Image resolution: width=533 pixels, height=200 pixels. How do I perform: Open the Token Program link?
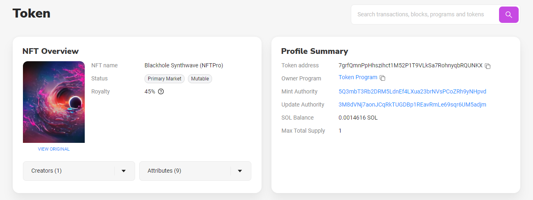pyautogui.click(x=358, y=77)
